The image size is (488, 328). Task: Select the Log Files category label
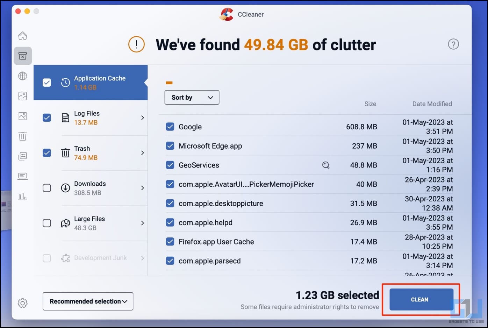click(x=87, y=113)
